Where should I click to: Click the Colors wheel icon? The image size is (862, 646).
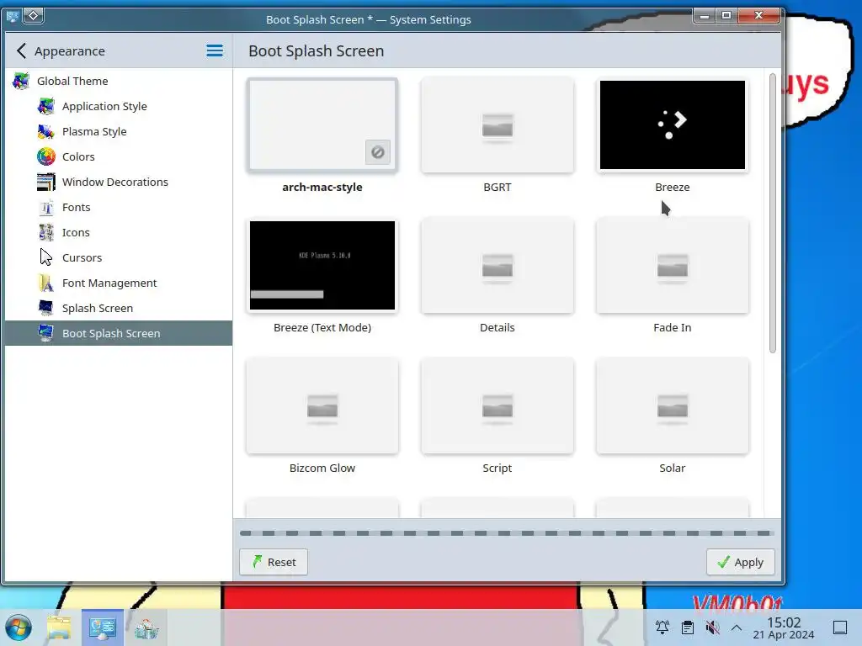[x=46, y=156]
